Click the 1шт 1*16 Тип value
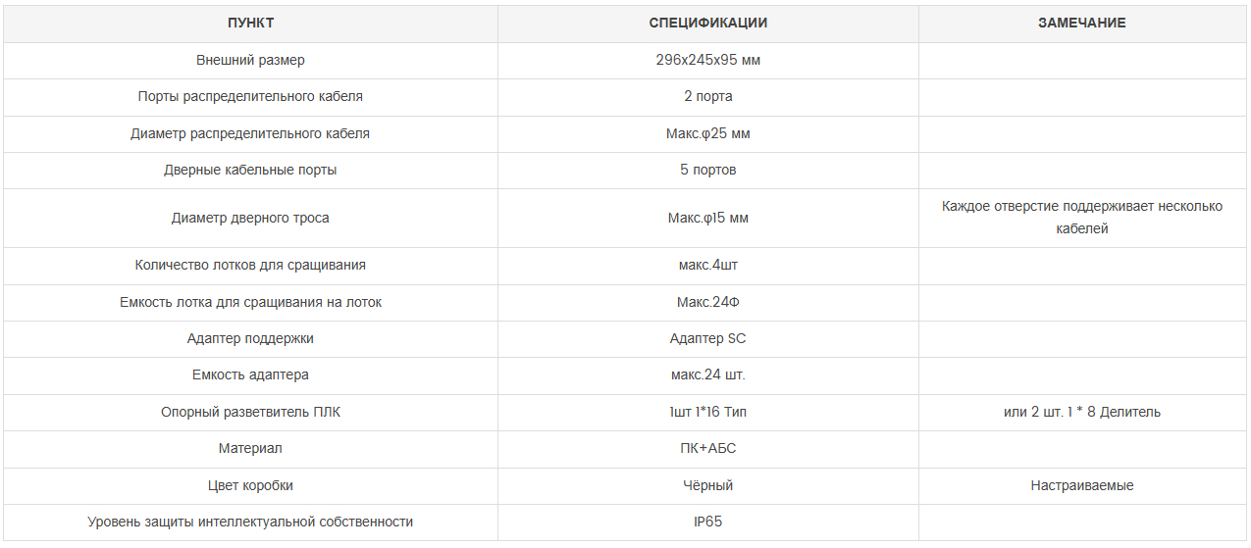The image size is (1251, 548). (x=708, y=413)
